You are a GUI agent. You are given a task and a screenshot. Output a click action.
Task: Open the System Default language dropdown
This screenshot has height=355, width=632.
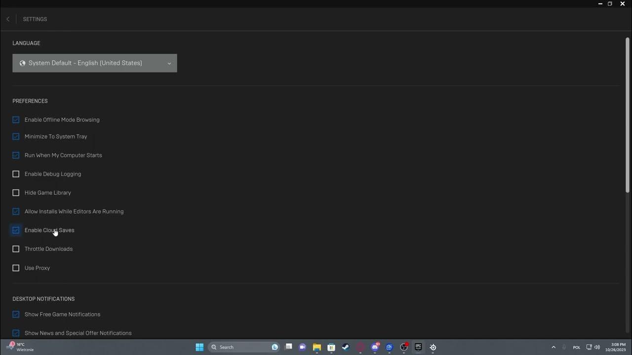pyautogui.click(x=95, y=63)
